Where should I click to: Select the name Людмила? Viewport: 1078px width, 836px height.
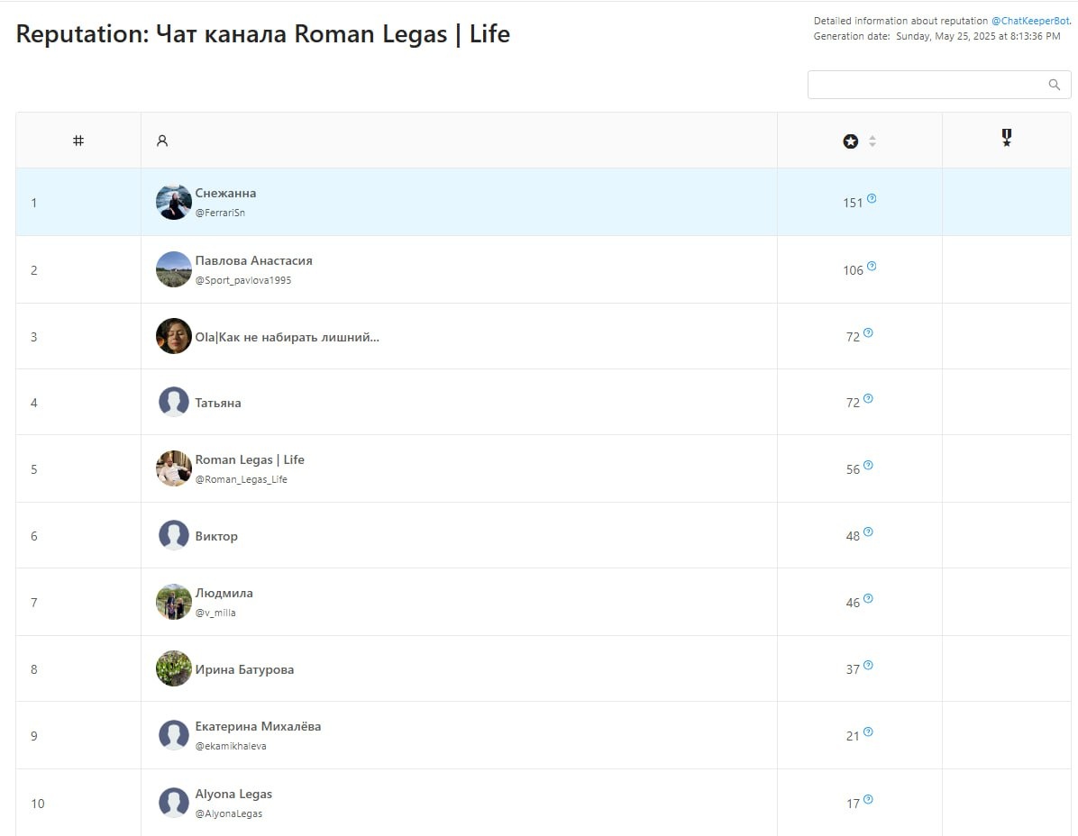click(x=224, y=593)
